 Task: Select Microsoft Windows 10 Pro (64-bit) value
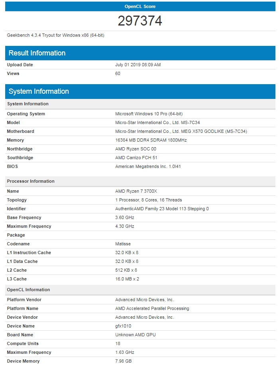pos(149,114)
